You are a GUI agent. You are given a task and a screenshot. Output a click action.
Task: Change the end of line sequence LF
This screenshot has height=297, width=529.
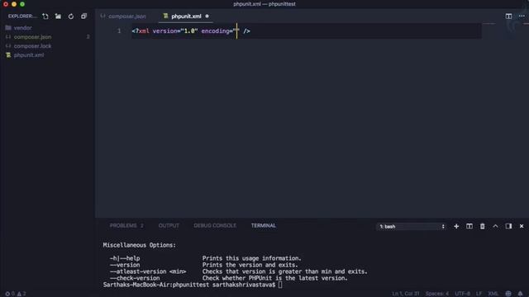click(x=479, y=294)
